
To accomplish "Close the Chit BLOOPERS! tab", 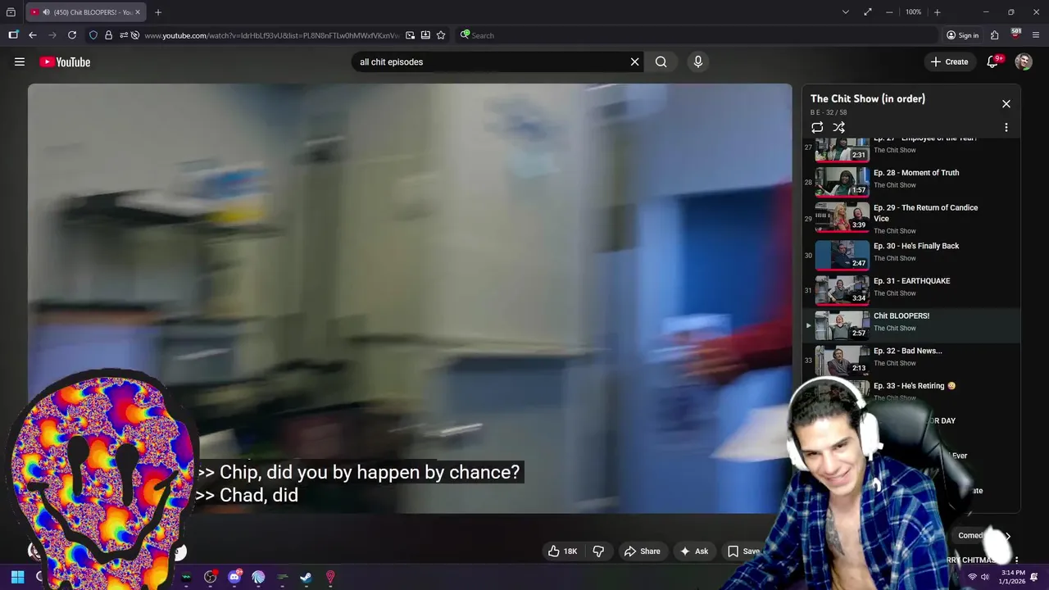I will pos(138,12).
